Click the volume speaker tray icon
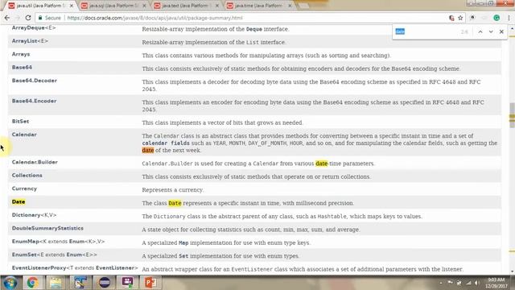Screen dimensions: 515x290 (x=477, y=283)
